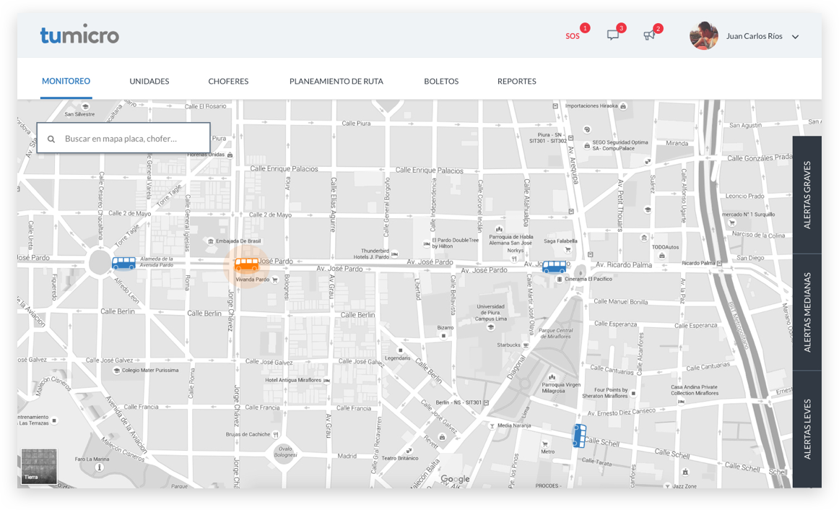
Task: Click the Starbucks map marker
Action: click(526, 345)
